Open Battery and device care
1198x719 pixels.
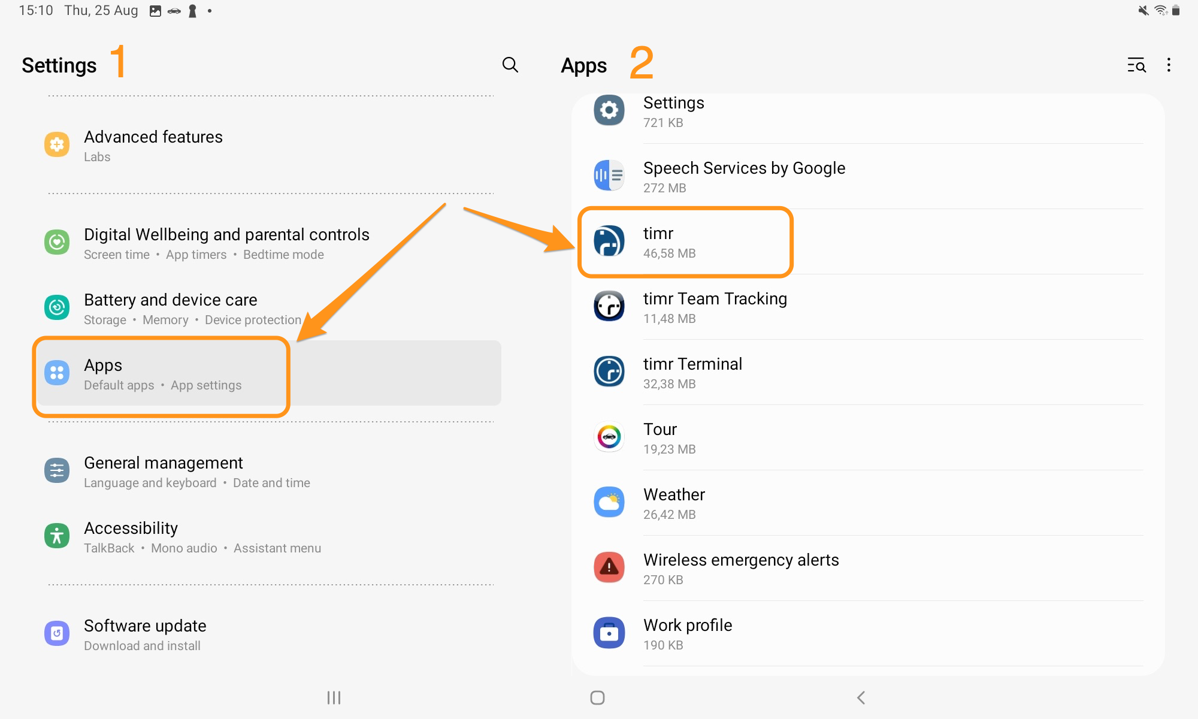(x=270, y=308)
